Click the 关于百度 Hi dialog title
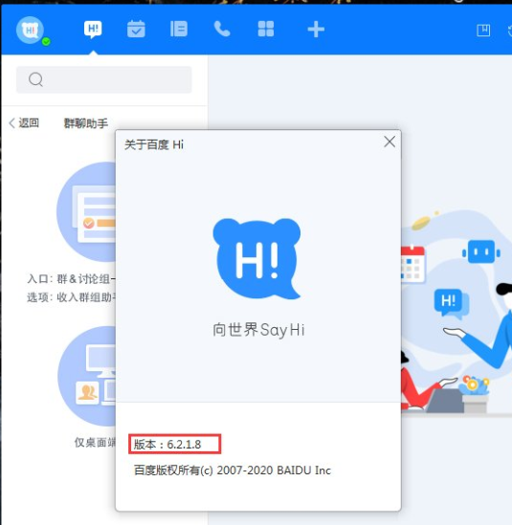The width and height of the screenshot is (512, 525). pos(154,145)
